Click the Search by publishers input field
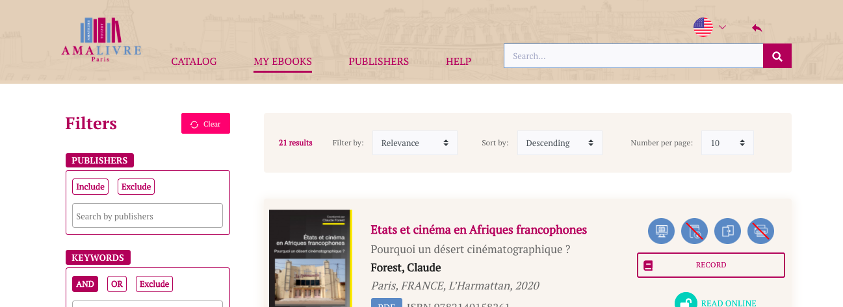 (147, 215)
